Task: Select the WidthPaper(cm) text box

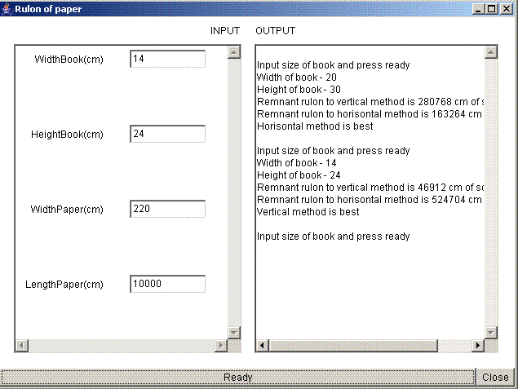Action: point(167,210)
